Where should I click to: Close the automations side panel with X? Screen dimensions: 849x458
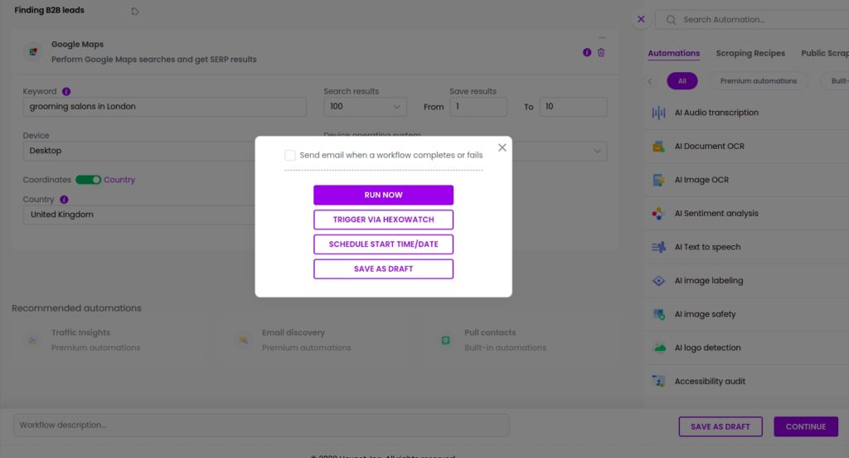(641, 20)
